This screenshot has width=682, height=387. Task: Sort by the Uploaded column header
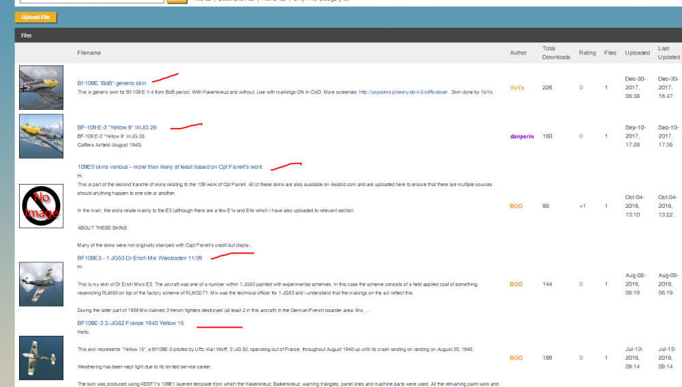coord(637,52)
